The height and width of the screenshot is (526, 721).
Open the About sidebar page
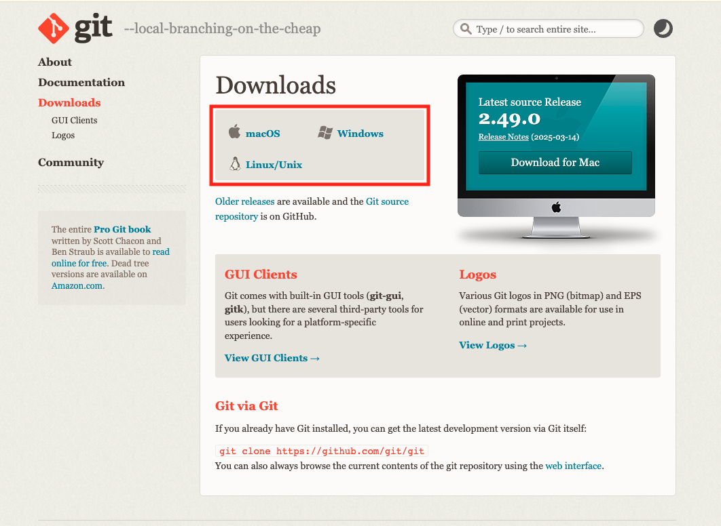(x=55, y=62)
